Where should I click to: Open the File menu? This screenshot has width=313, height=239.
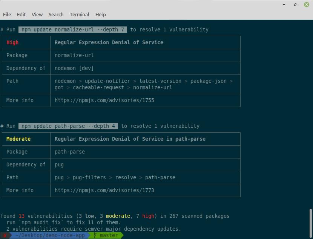pyautogui.click(x=7, y=14)
